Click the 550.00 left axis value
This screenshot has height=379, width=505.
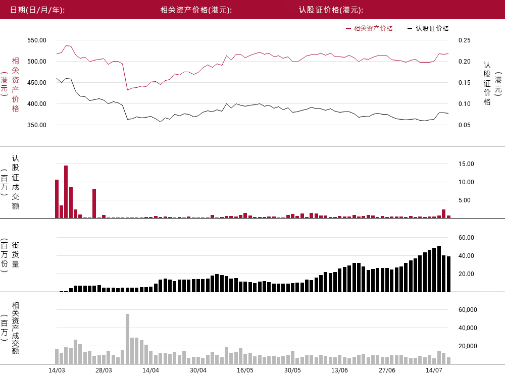click(x=37, y=40)
